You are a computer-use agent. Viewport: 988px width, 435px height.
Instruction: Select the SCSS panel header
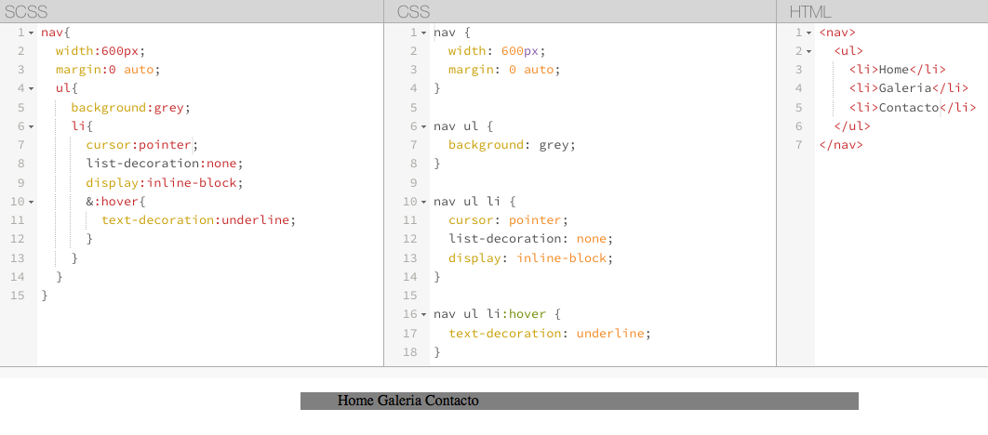tap(192, 11)
